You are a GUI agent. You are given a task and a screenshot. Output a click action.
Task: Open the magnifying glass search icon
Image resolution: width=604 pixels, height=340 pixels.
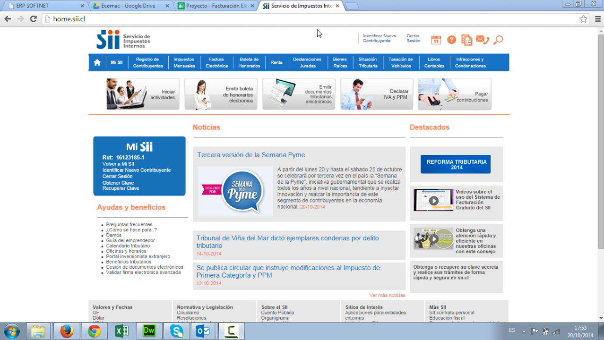coord(498,40)
